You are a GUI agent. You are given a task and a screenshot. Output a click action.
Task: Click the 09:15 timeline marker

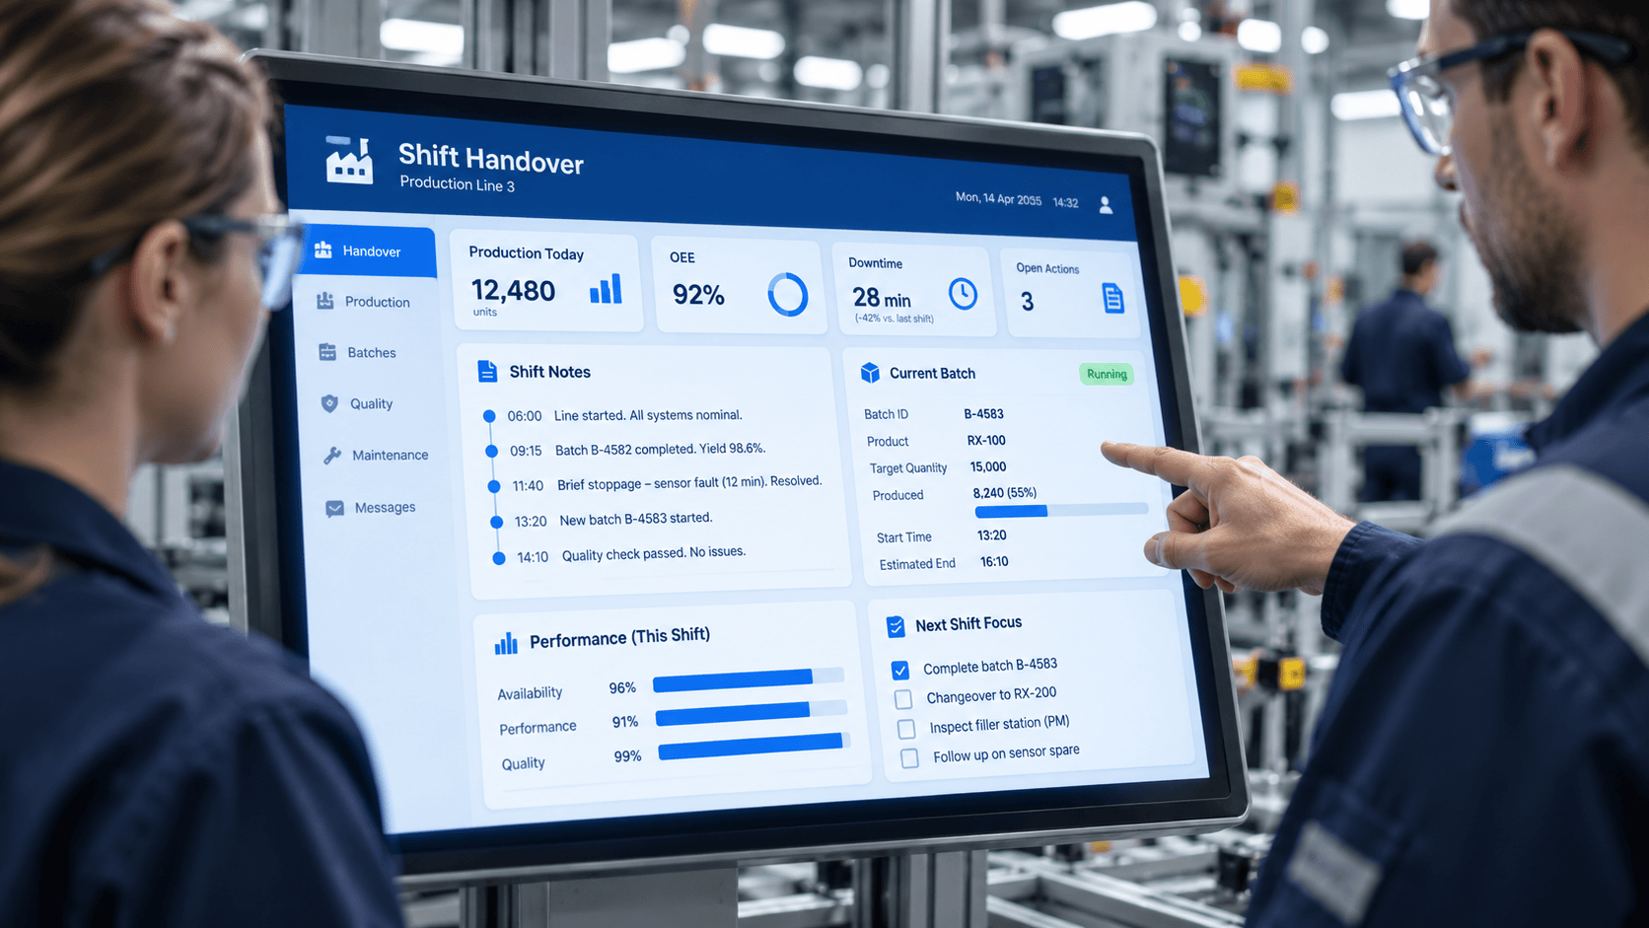(491, 451)
